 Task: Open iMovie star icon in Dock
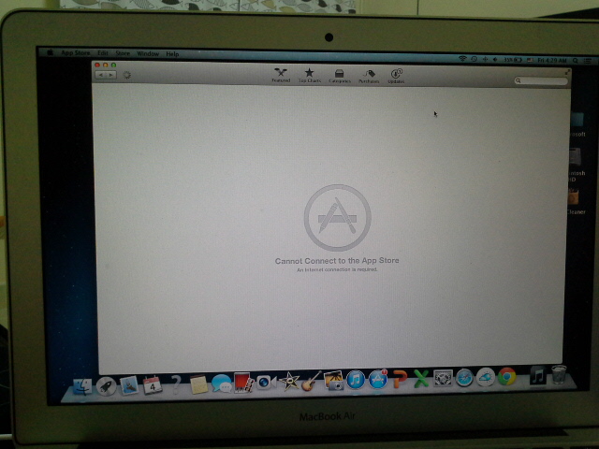tap(289, 382)
